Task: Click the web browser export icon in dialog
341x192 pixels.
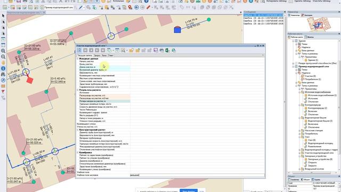Action: [x=174, y=51]
